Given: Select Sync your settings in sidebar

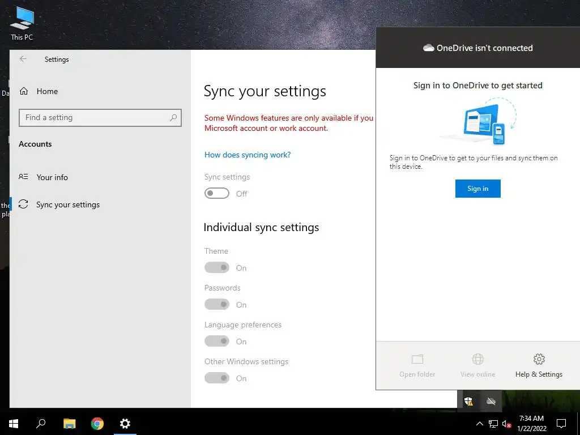Looking at the screenshot, I should (68, 204).
